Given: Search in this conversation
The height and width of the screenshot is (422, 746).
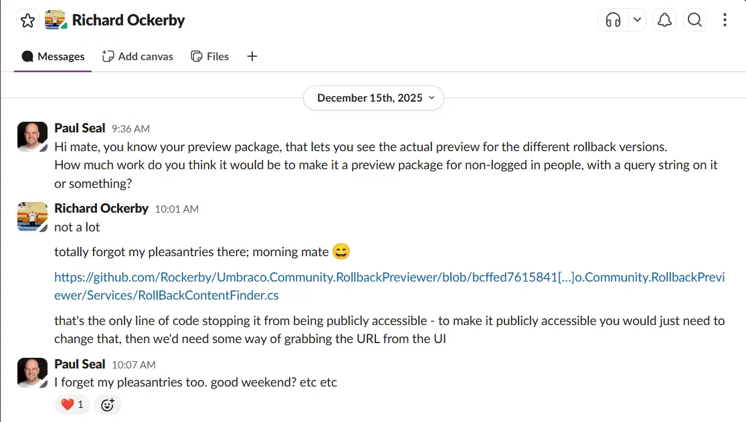Looking at the screenshot, I should pos(695,21).
